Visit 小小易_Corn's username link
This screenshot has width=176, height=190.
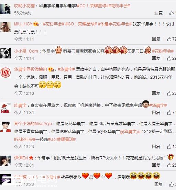tap(26, 51)
